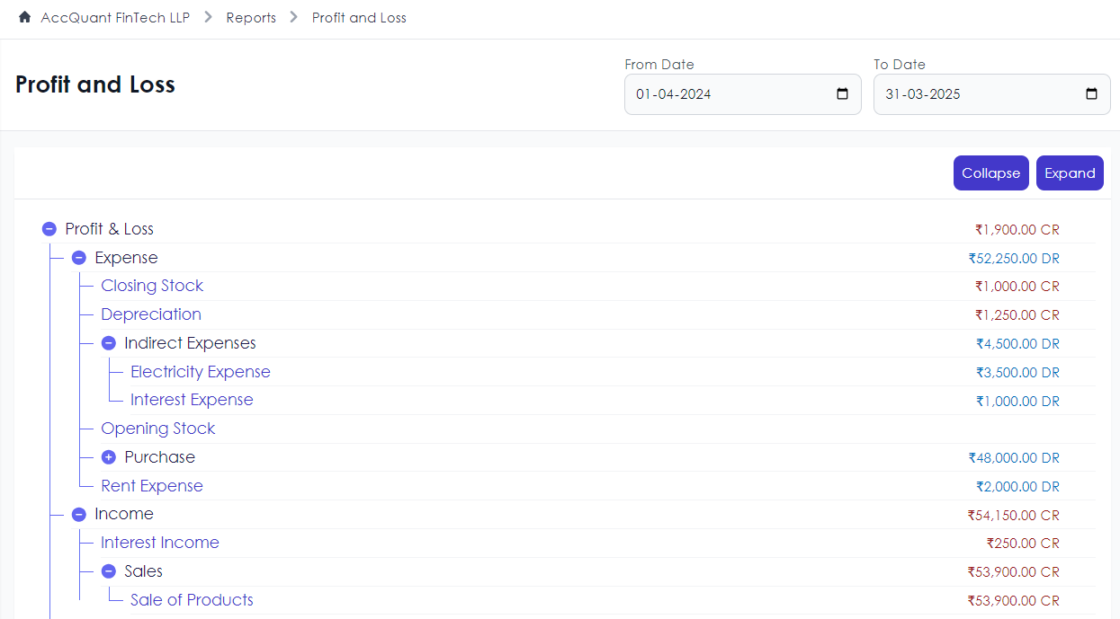Screen dimensions: 1120x619
Task: Collapse the Expense group
Action: [79, 258]
